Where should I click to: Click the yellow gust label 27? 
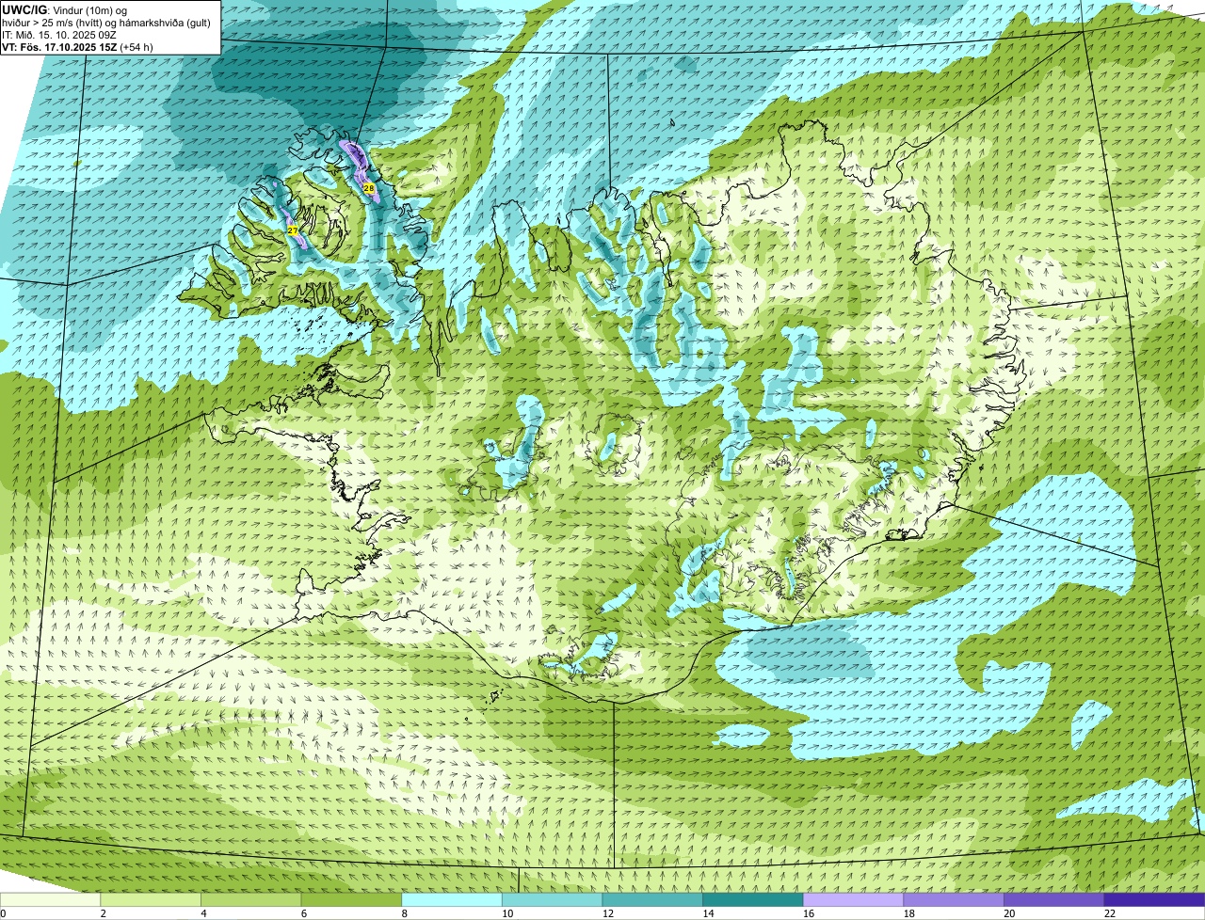pos(293,230)
